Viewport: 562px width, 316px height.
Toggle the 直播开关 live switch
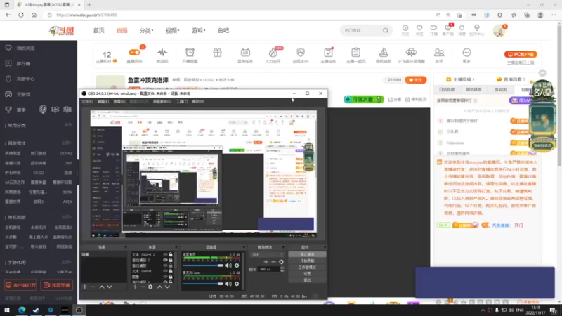point(134,52)
